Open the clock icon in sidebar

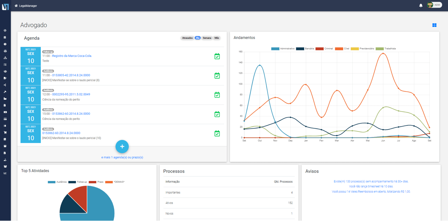coord(5,44)
